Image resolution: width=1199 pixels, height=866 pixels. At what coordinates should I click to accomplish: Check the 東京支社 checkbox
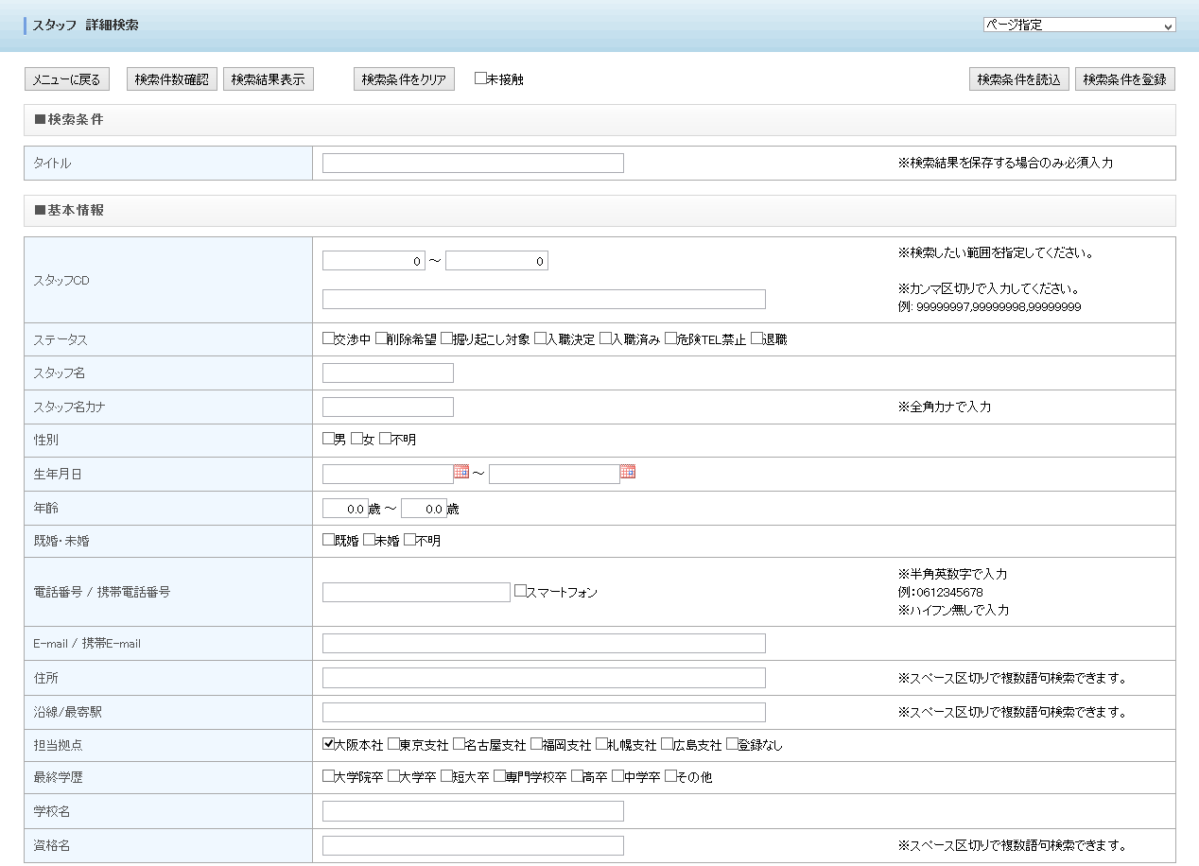tap(393, 744)
